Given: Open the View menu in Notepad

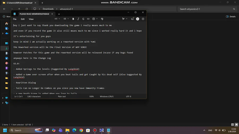Looking at the screenshot, I should coord(31,19).
